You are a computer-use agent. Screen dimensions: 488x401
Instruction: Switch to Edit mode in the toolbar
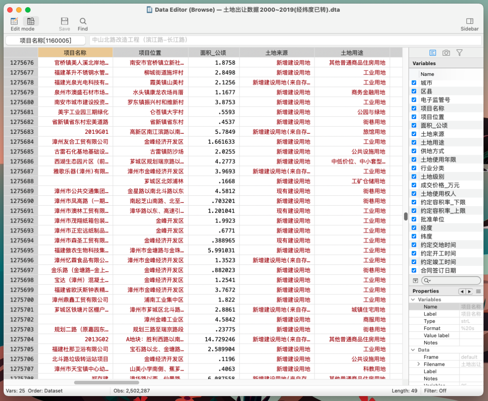click(14, 21)
